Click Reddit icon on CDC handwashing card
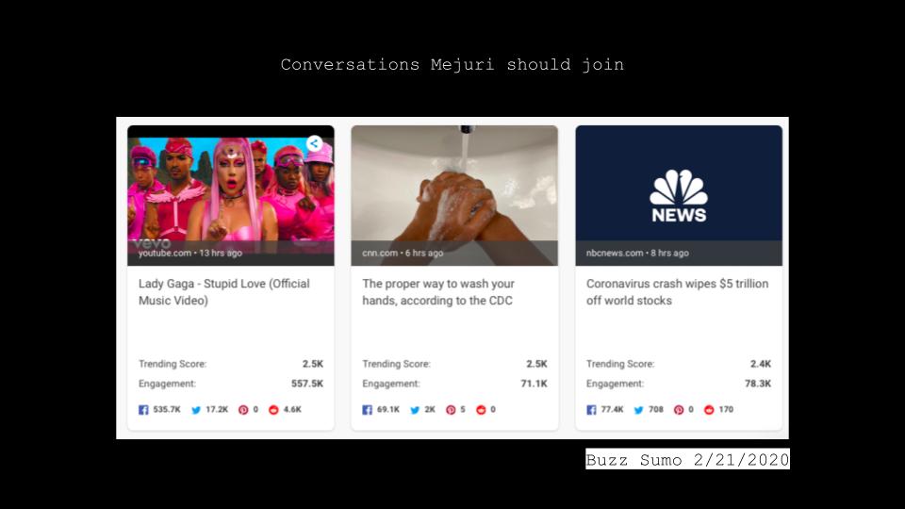The height and width of the screenshot is (509, 905). (481, 410)
